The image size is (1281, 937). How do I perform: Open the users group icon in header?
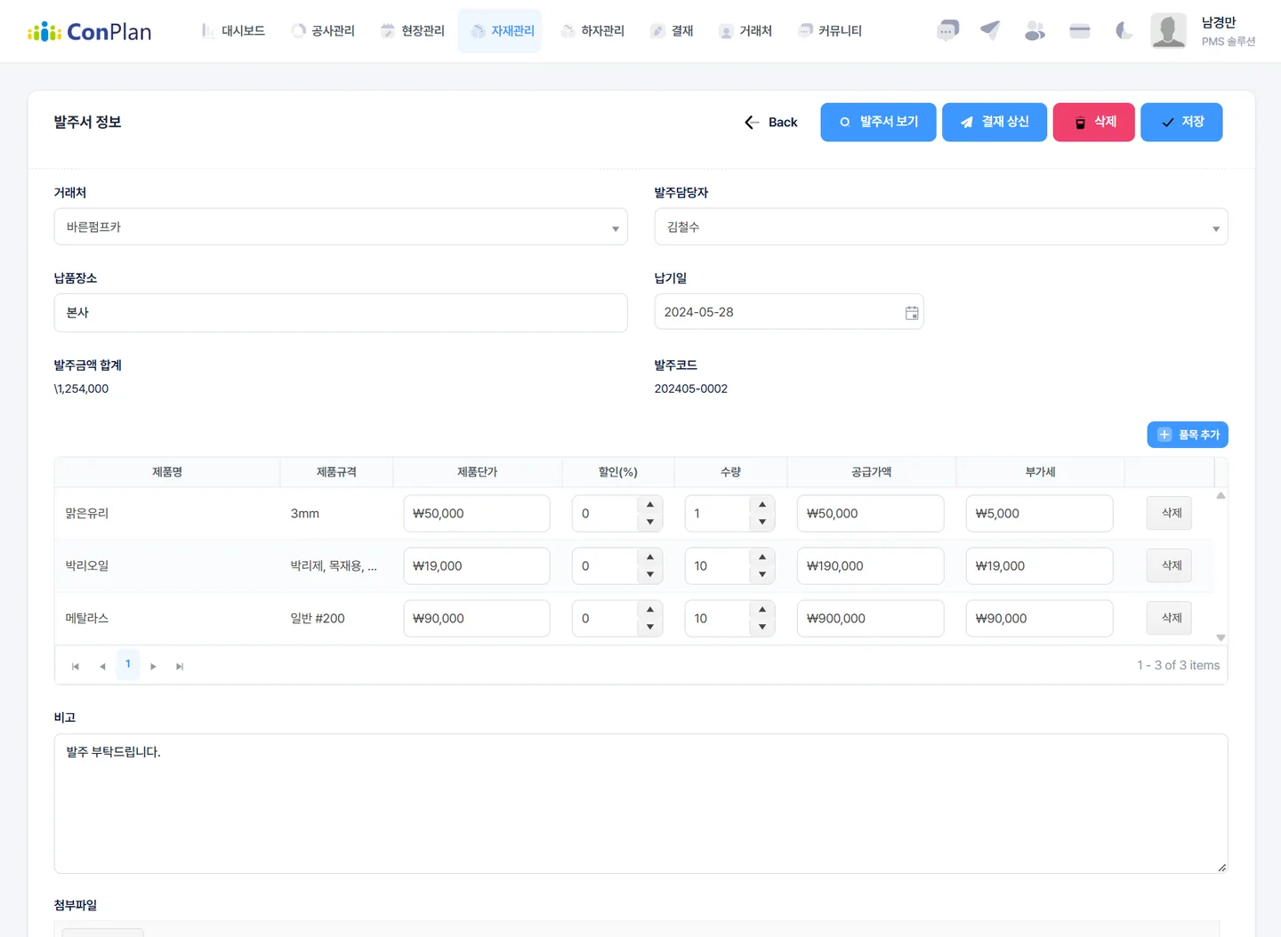click(1035, 31)
